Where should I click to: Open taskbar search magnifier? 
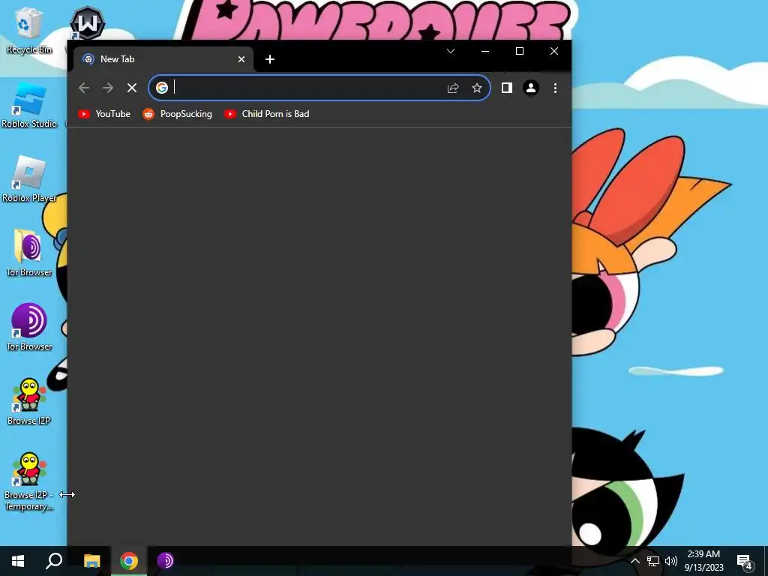54,561
